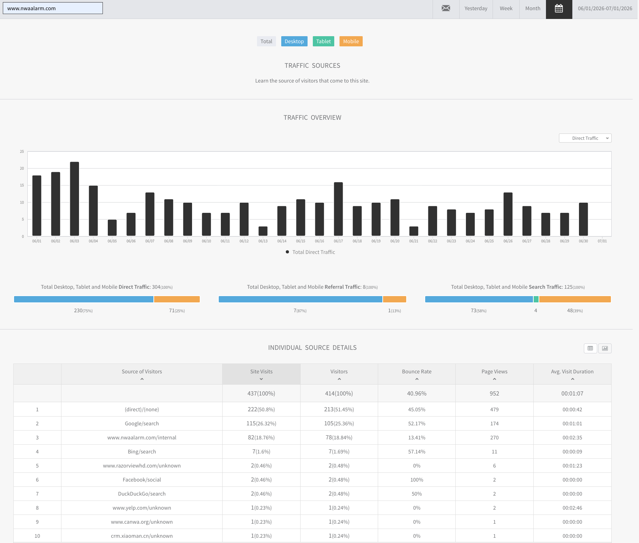Sort by Avg. Visit Duration arrow

(x=572, y=379)
